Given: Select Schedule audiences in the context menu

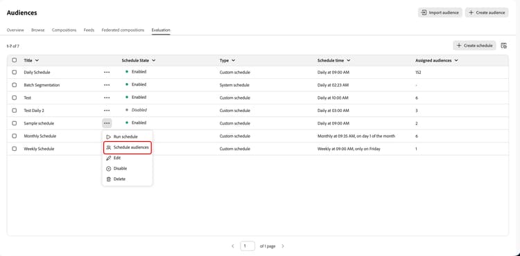Looking at the screenshot, I should coord(128,147).
